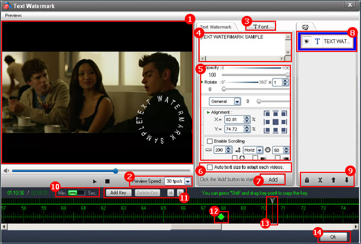Open the General effect dropdown
Viewport: 361px width, 244px height.
click(x=237, y=101)
